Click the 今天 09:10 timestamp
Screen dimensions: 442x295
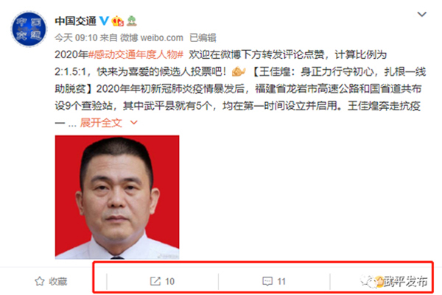(76, 38)
